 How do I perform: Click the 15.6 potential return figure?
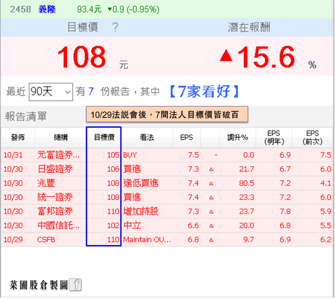click(266, 57)
